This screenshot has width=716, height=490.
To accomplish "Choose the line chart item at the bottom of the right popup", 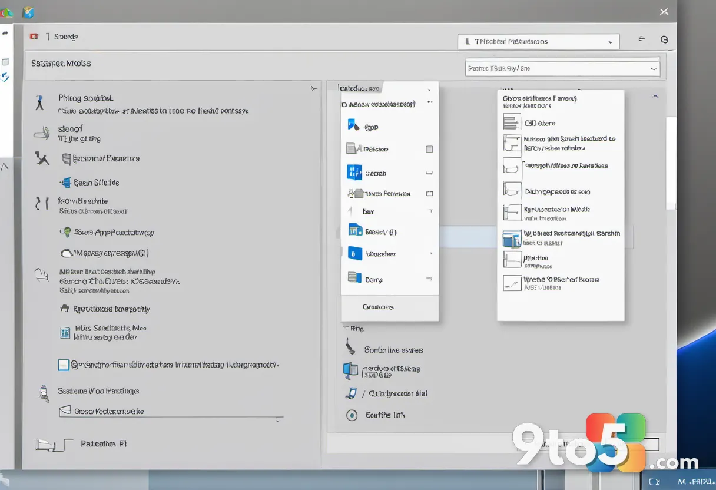I will (512, 283).
